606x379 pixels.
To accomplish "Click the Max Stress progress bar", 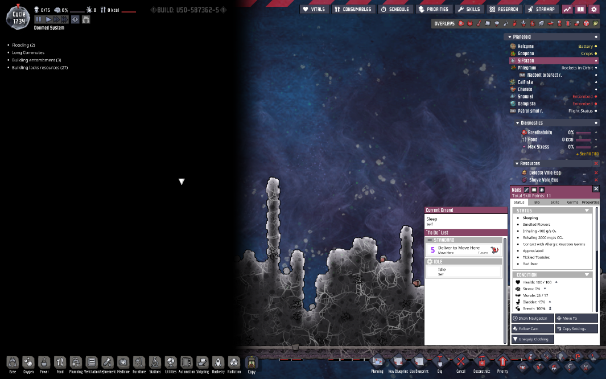I will click(x=584, y=147).
